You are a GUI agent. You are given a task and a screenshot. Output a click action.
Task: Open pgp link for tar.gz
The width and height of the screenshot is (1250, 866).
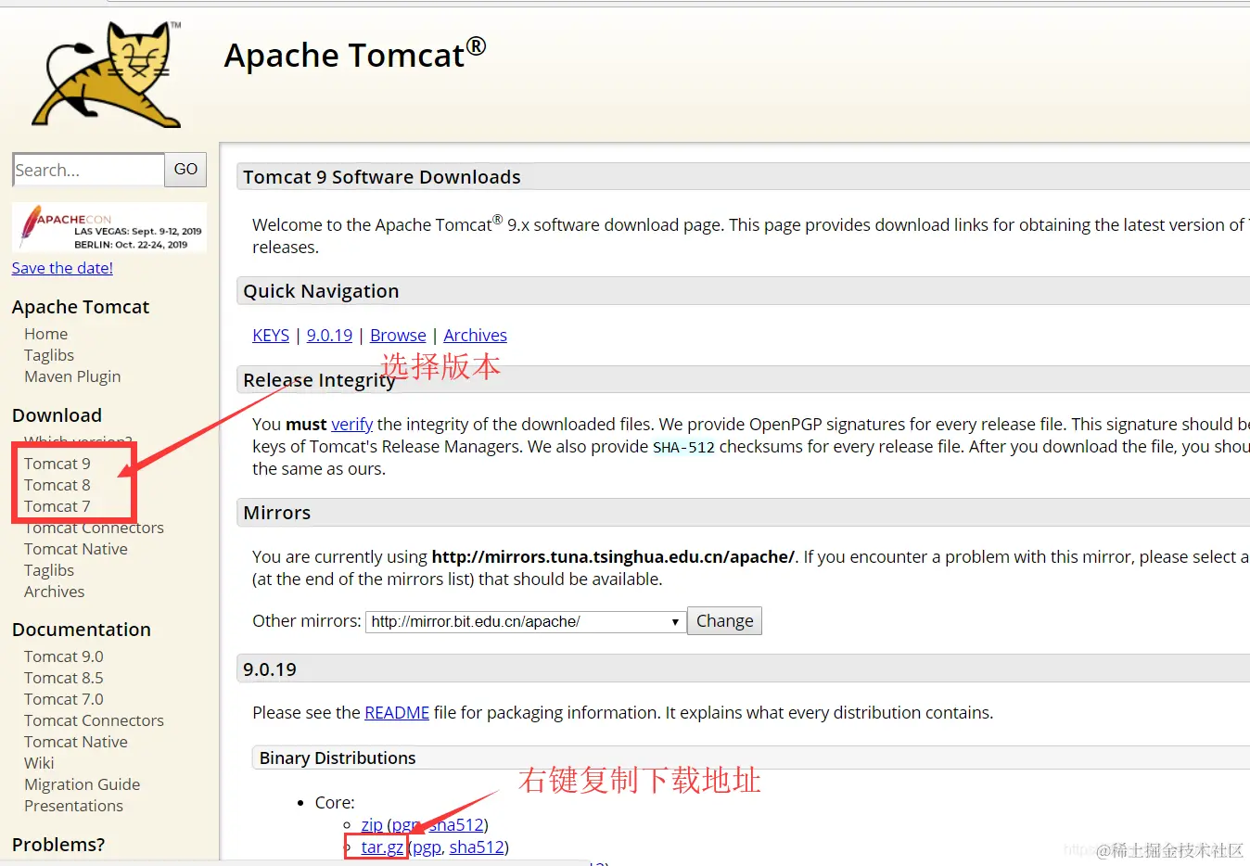[x=427, y=847]
